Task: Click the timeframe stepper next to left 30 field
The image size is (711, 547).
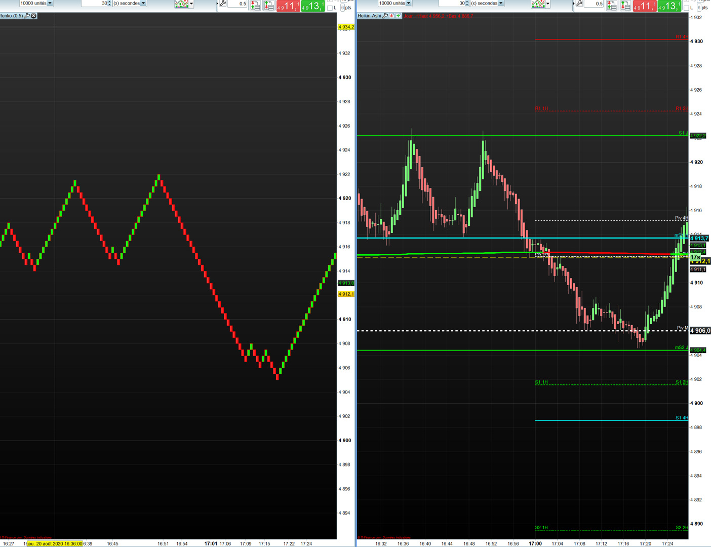Action: click(109, 3)
